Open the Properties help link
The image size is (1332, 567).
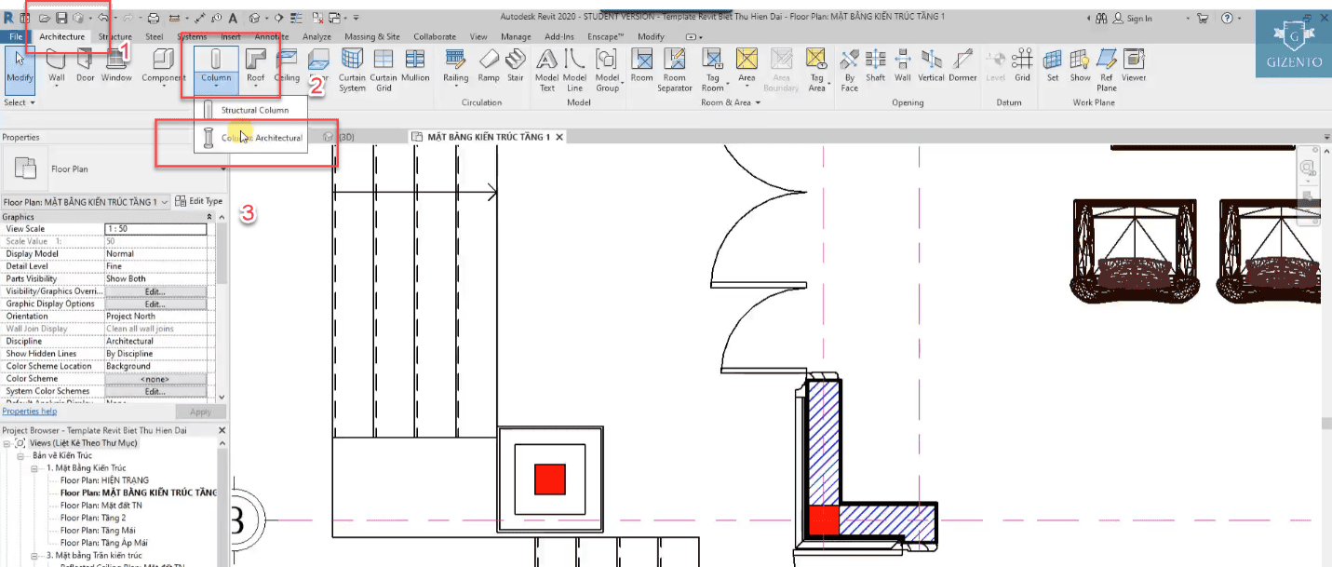pos(29,412)
